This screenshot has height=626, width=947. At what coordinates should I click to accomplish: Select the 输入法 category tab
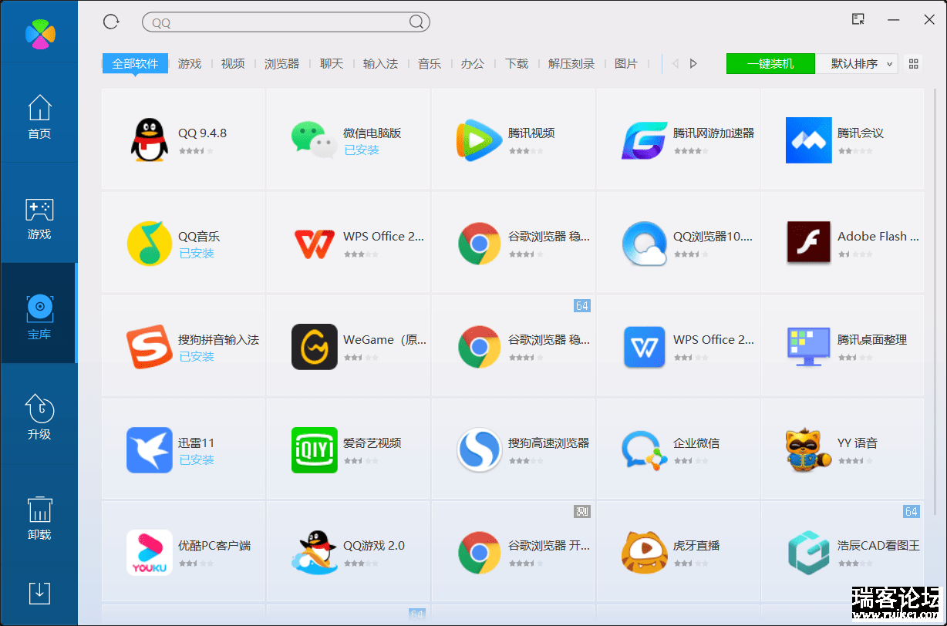pos(380,63)
